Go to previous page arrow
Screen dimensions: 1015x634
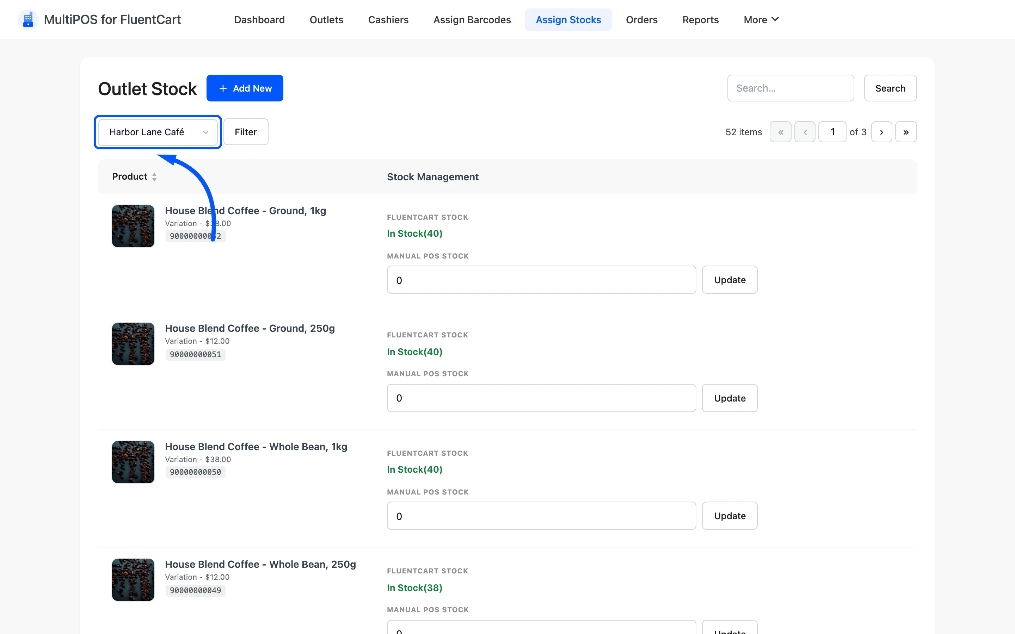(x=805, y=132)
